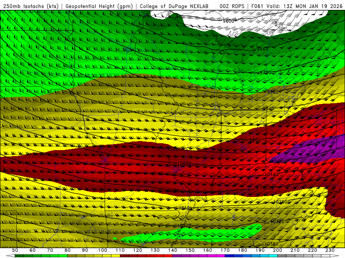Click the 190 value on the color scale
The image size is (345, 258).
point(260,250)
